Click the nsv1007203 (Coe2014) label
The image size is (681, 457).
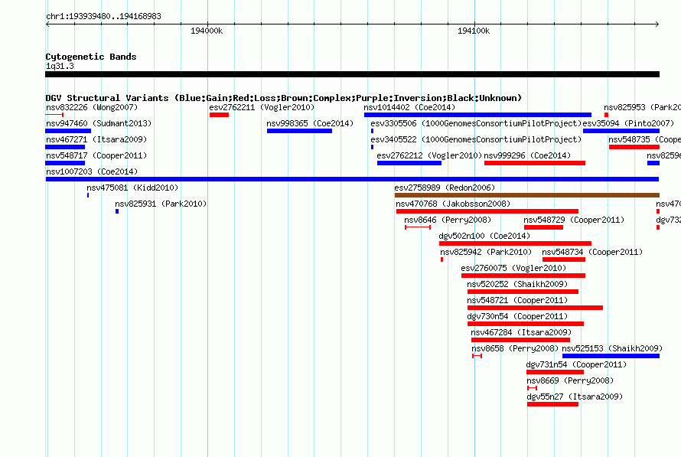coord(92,171)
